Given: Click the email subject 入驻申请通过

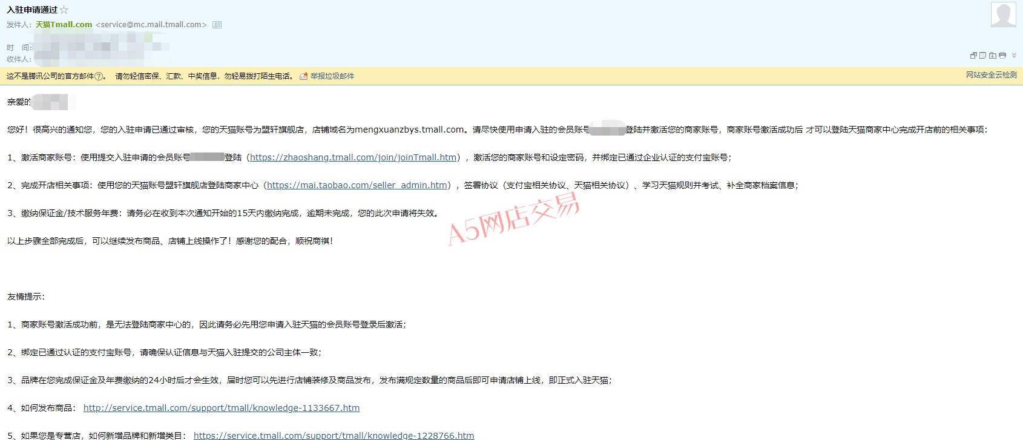Looking at the screenshot, I should point(32,10).
